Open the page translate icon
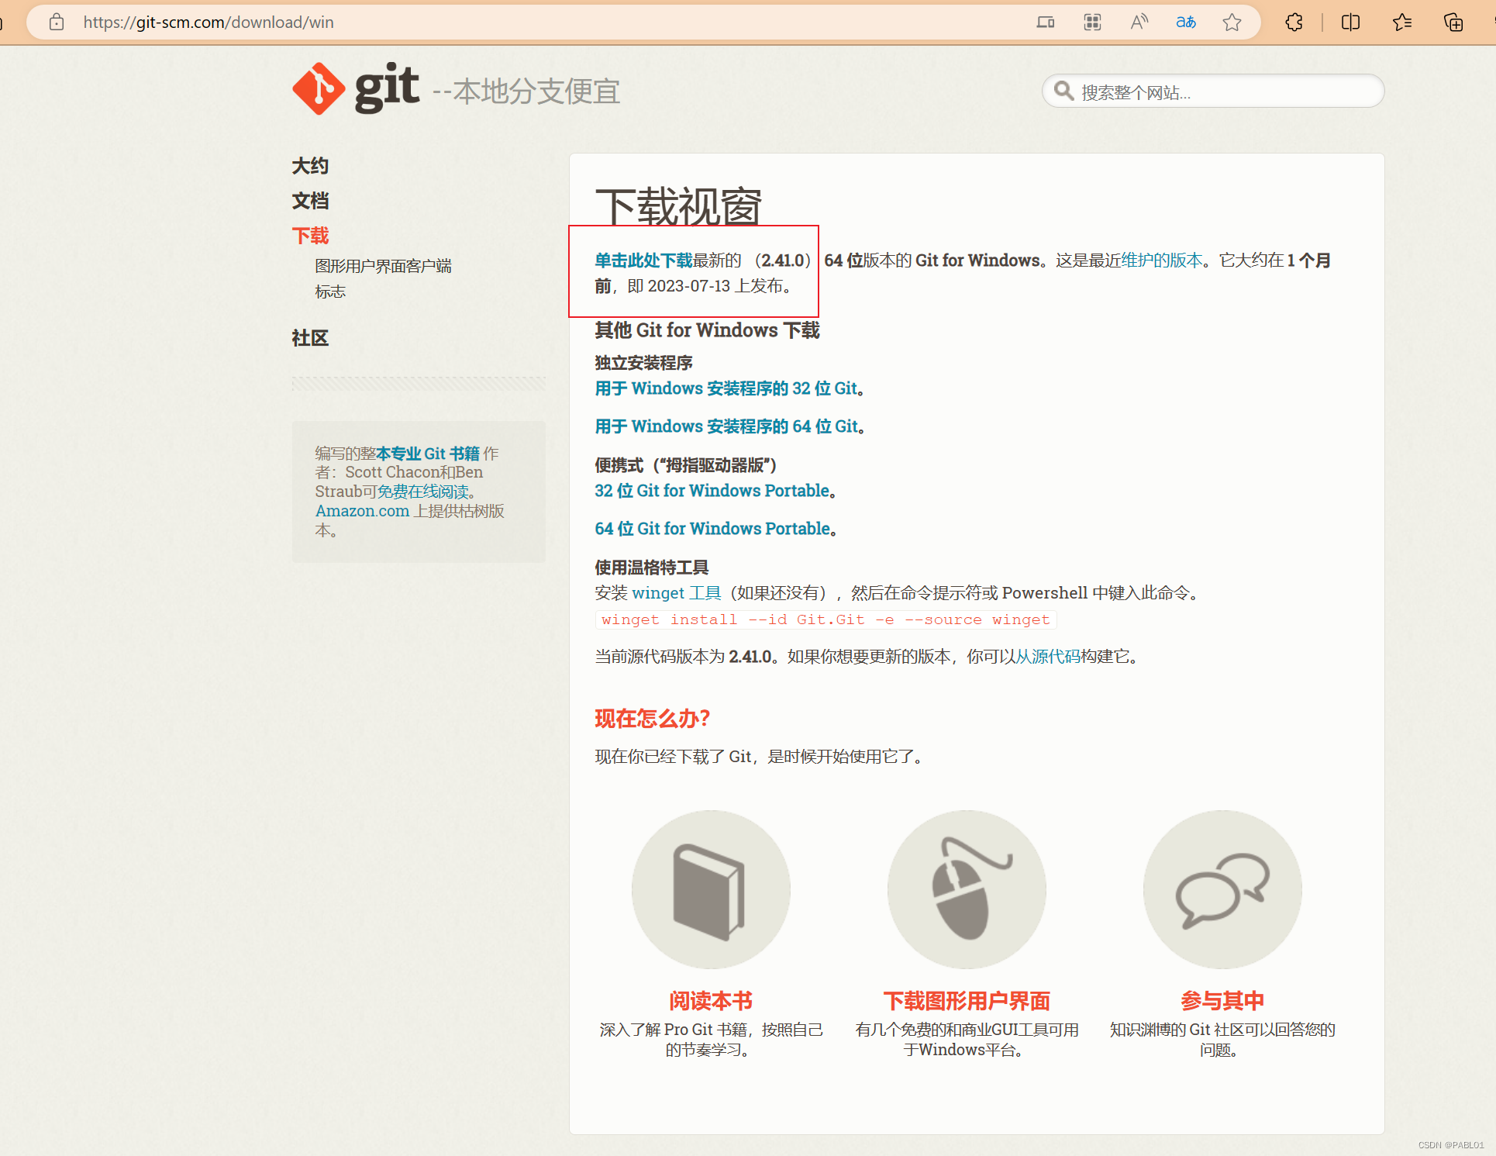 (x=1186, y=22)
